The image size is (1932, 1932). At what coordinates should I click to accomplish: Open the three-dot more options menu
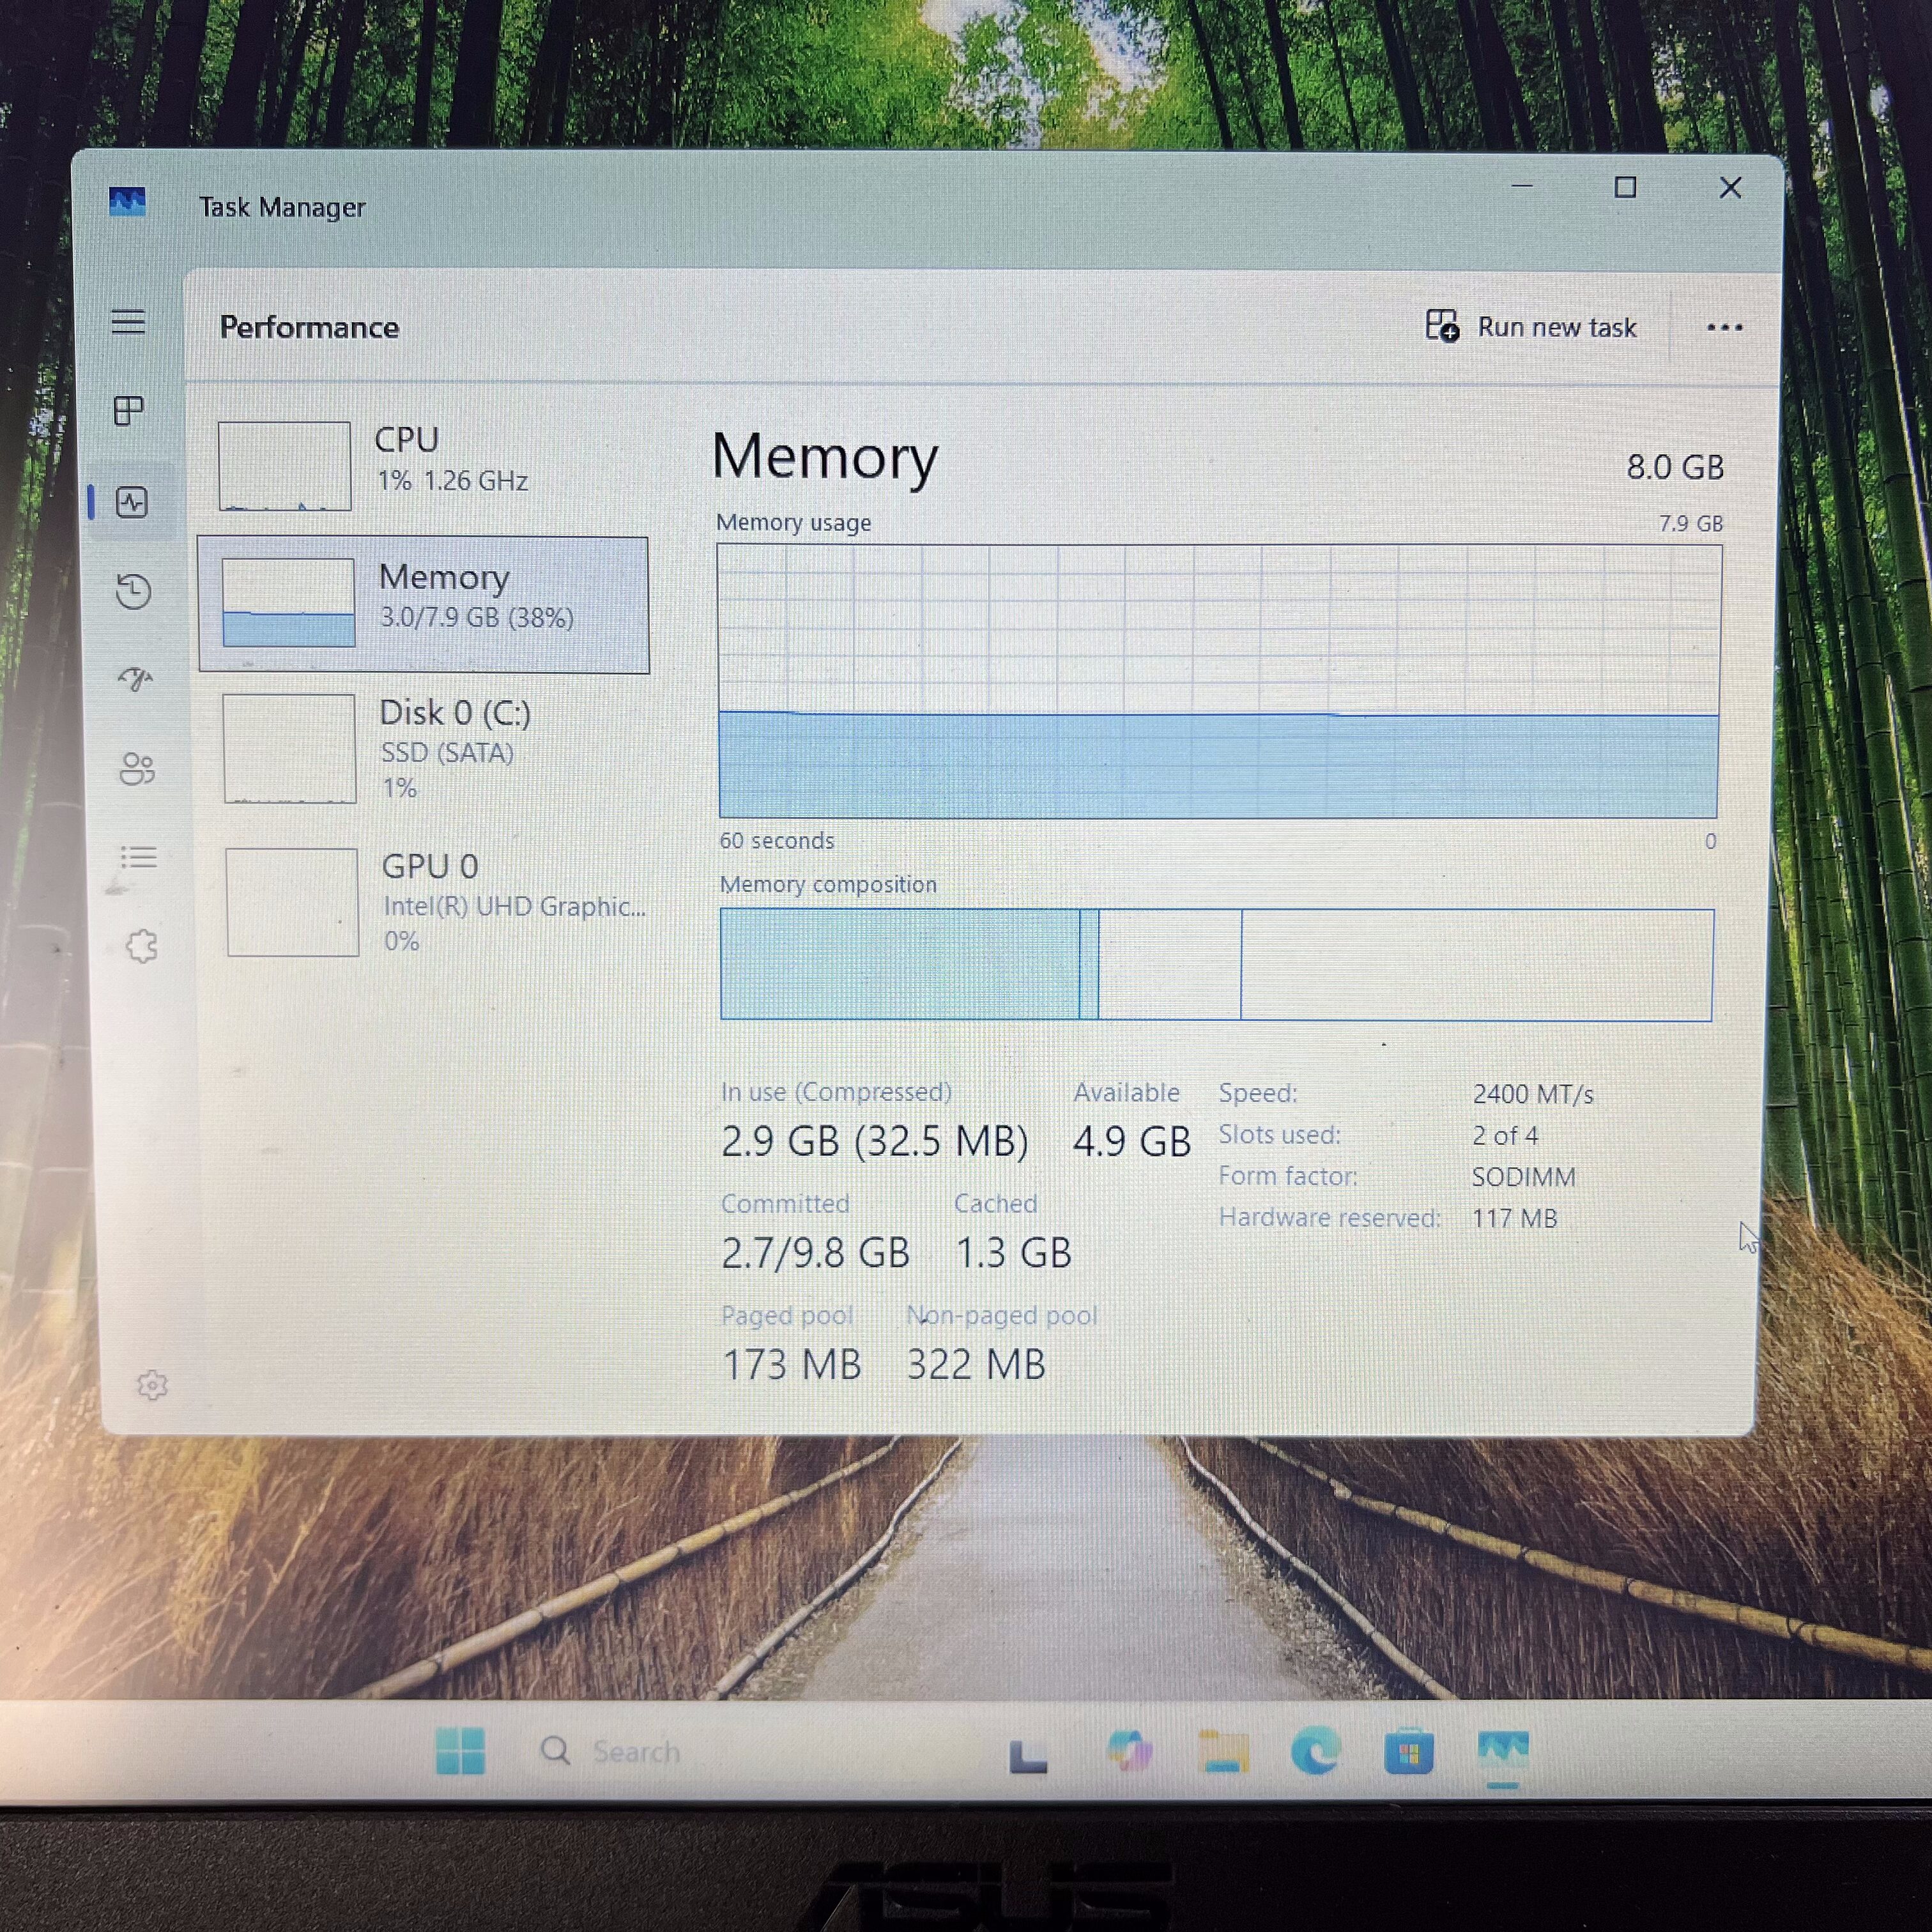click(1725, 327)
